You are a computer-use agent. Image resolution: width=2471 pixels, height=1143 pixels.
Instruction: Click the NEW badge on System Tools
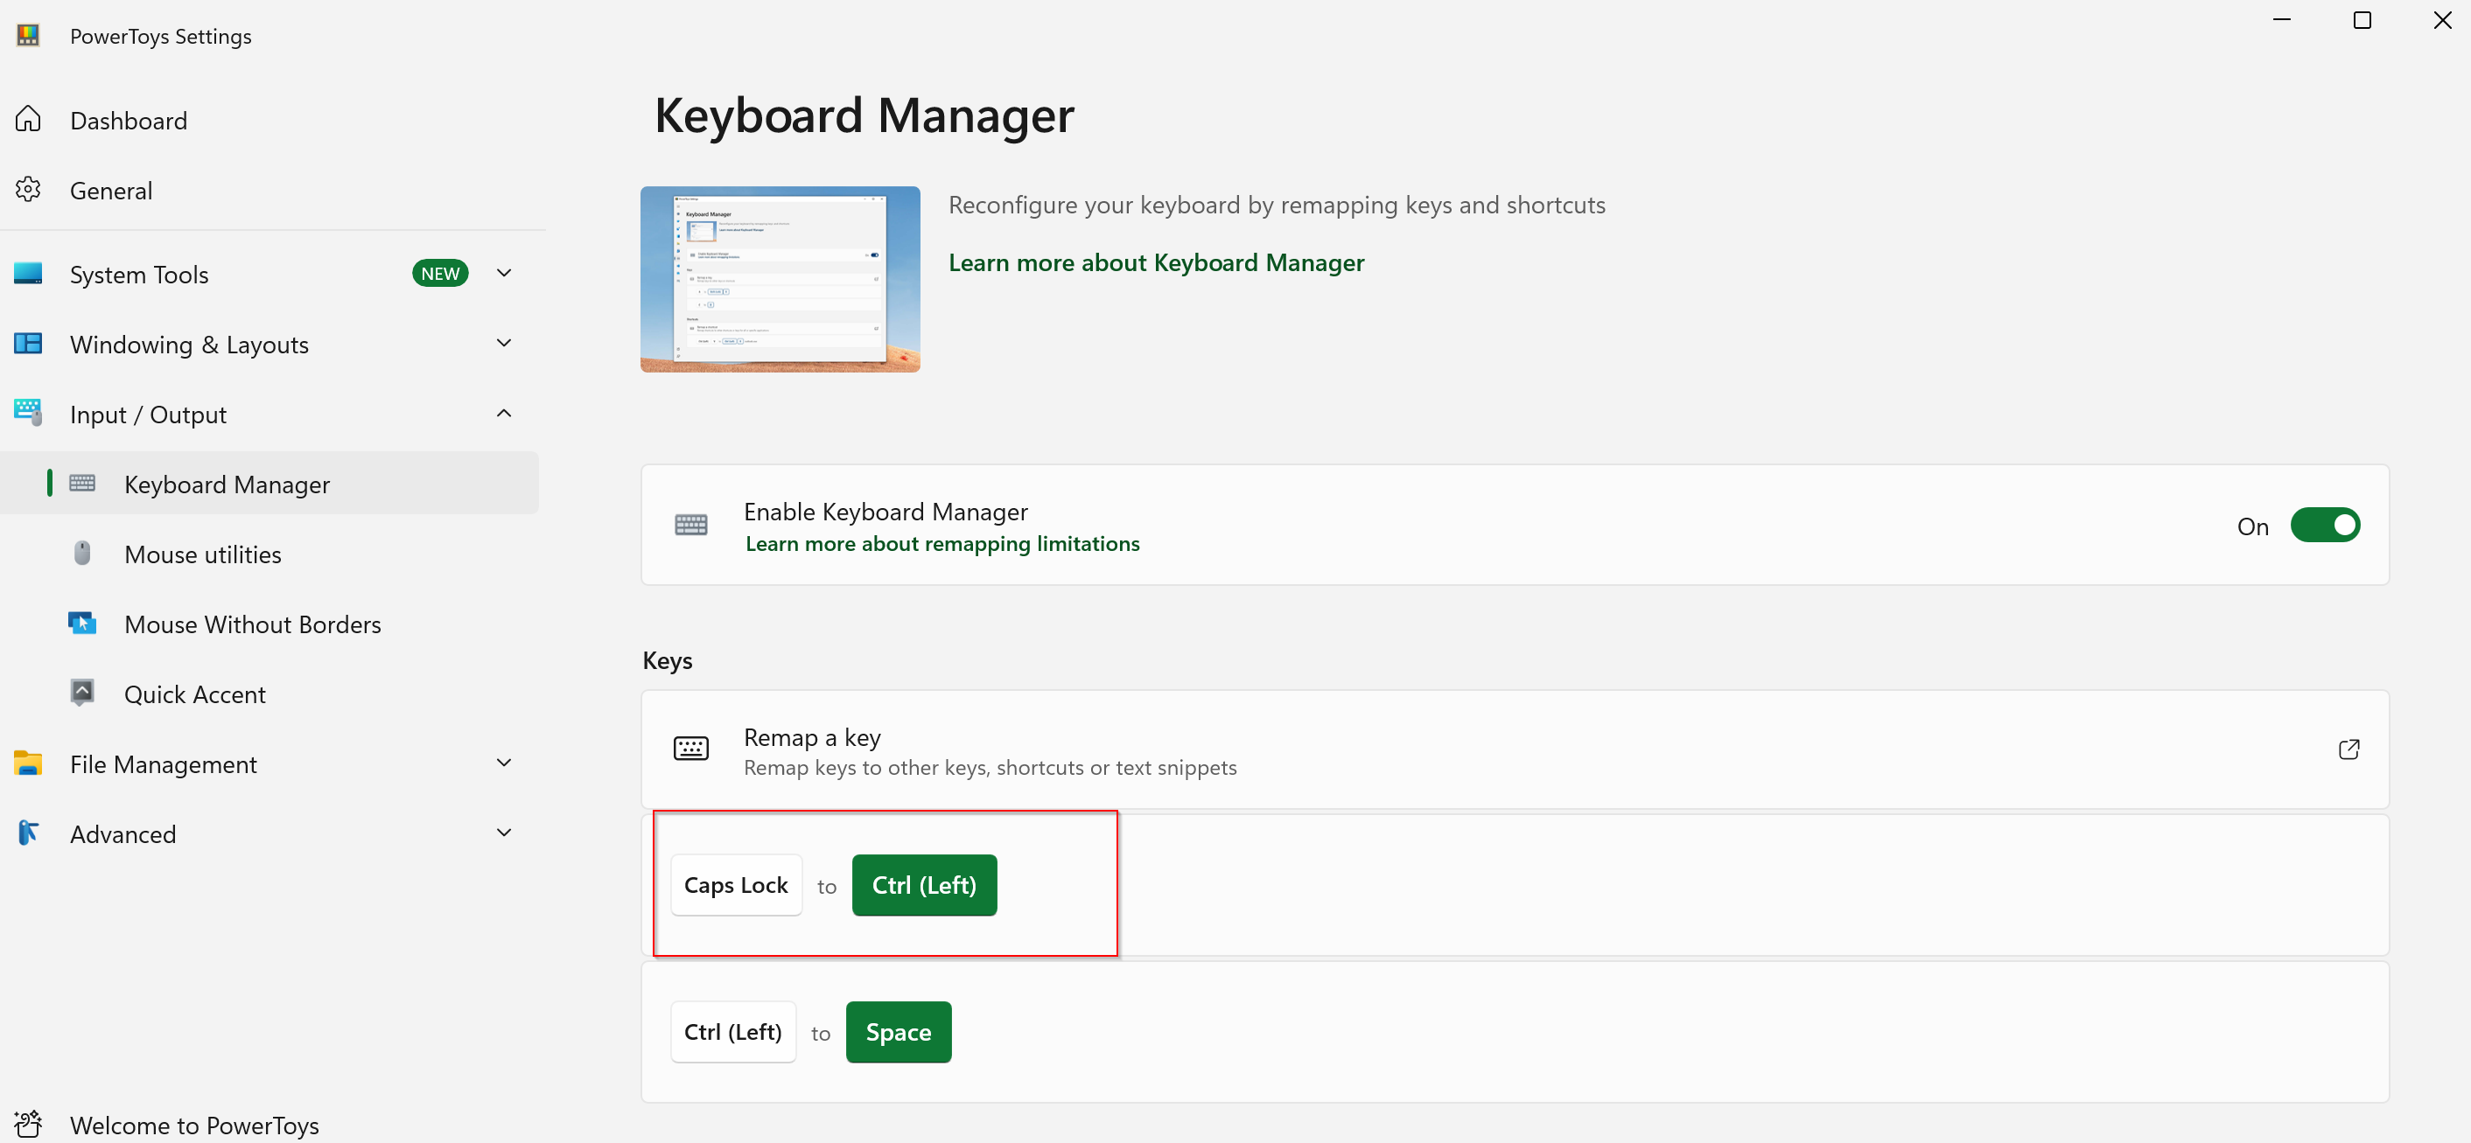click(x=440, y=273)
